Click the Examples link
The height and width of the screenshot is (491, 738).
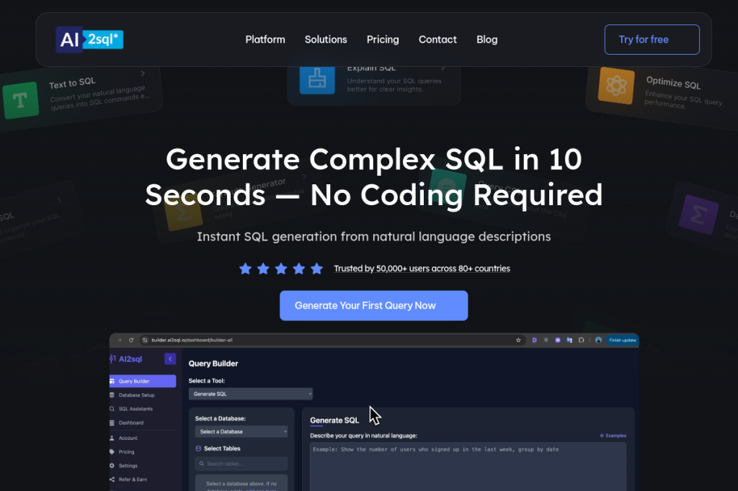[613, 436]
